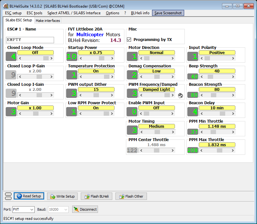Increase Motor Timing with right arrow
This screenshot has height=224, width=257.
[173, 132]
